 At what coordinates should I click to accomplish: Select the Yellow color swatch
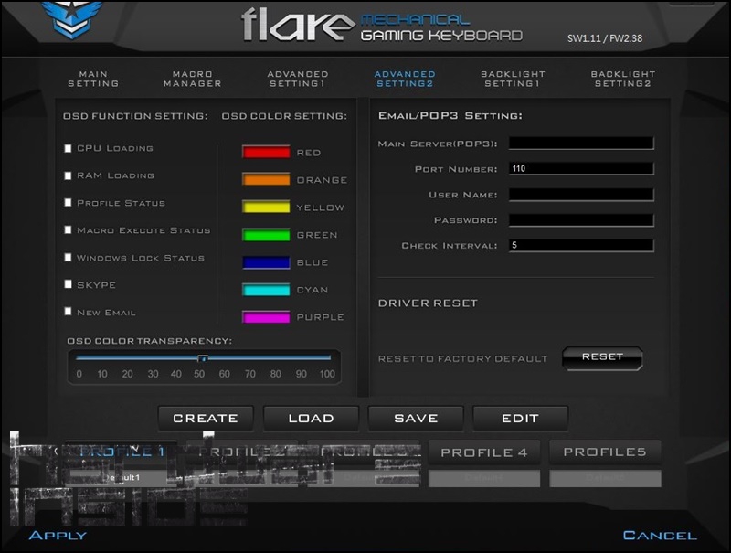(x=266, y=207)
